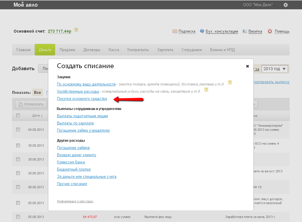302x222 pixels.
Task: Choose Выплаты по зарплате
Action: [x=75, y=123]
